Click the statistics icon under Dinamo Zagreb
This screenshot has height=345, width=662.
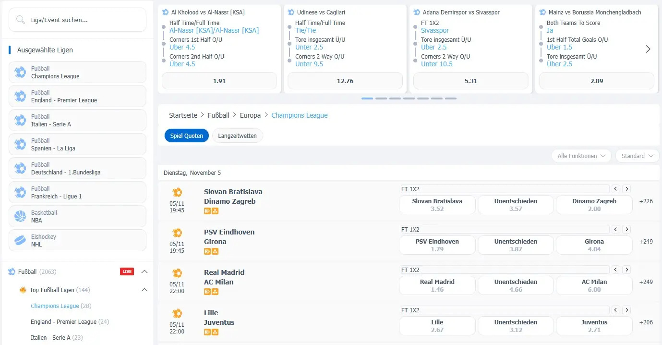[x=215, y=211]
